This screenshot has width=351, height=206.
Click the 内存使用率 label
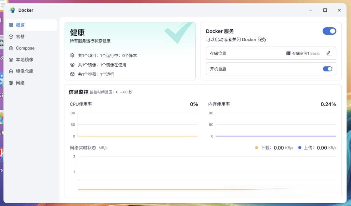coord(219,104)
